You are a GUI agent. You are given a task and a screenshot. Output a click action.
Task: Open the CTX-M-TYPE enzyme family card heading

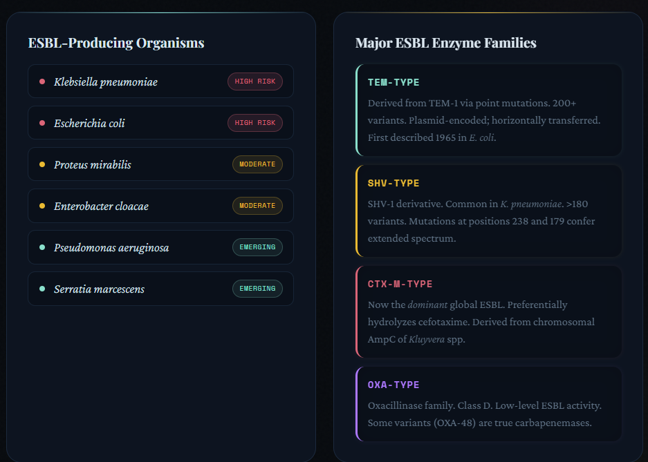click(400, 284)
